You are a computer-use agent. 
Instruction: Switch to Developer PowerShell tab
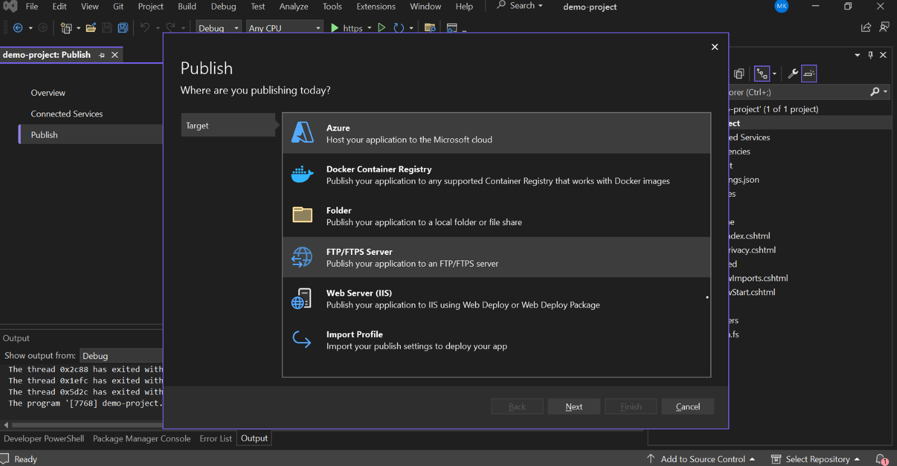pos(44,439)
